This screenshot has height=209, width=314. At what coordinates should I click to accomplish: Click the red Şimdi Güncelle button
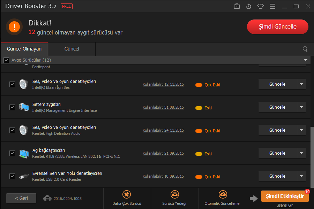(x=278, y=27)
